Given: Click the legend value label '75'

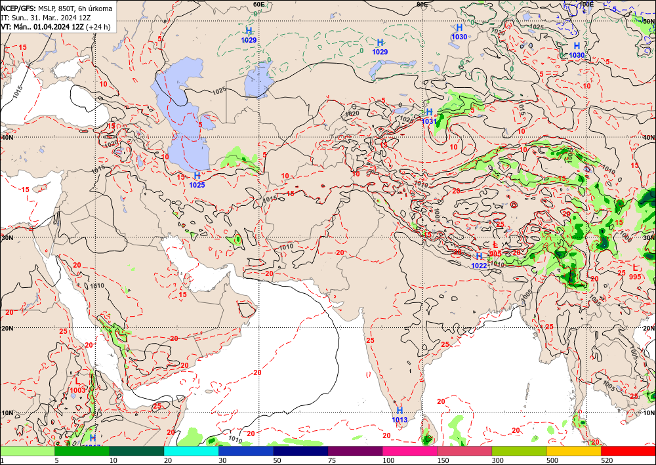Looking at the screenshot, I should click(x=332, y=460).
